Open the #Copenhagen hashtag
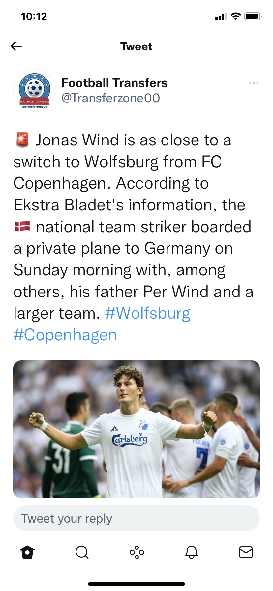Image resolution: width=273 pixels, height=591 pixels. [x=65, y=335]
